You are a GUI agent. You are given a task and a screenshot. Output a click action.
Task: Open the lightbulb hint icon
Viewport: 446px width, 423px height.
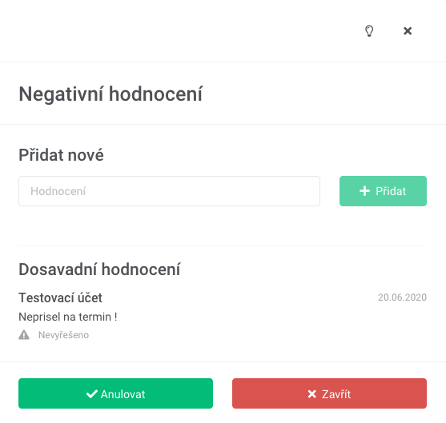[x=369, y=31]
